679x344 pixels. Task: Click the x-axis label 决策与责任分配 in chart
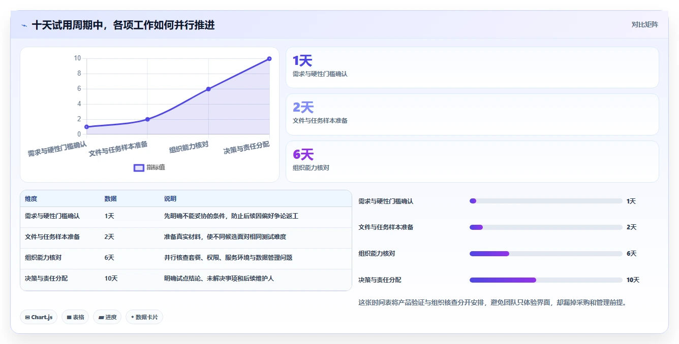coord(246,148)
